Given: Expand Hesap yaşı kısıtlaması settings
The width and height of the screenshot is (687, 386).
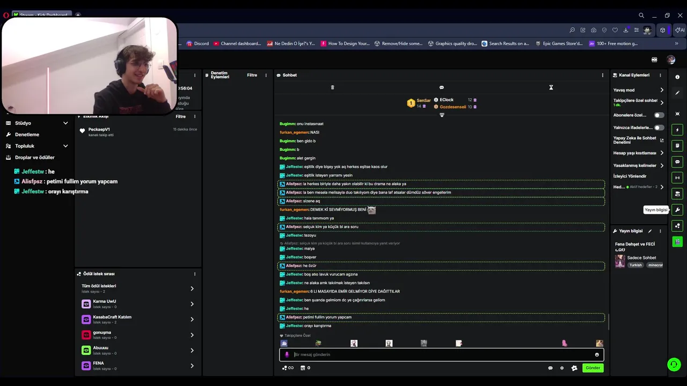Looking at the screenshot, I should (662, 153).
